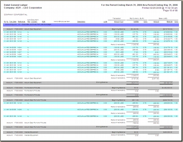Click the 'Page 10 of 98' indicator
This screenshot has width=183, height=142.
pyautogui.click(x=170, y=11)
